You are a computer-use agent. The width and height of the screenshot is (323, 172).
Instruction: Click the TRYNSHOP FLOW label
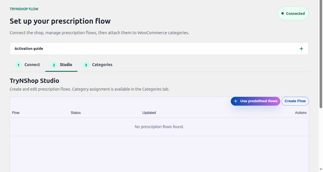tap(24, 9)
